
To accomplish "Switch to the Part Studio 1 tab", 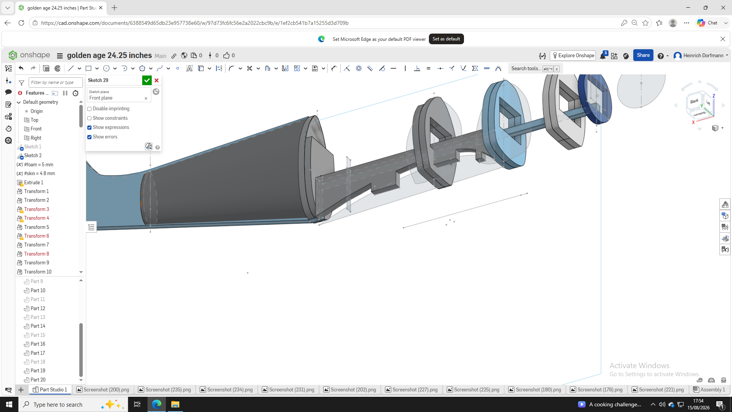I will point(50,389).
